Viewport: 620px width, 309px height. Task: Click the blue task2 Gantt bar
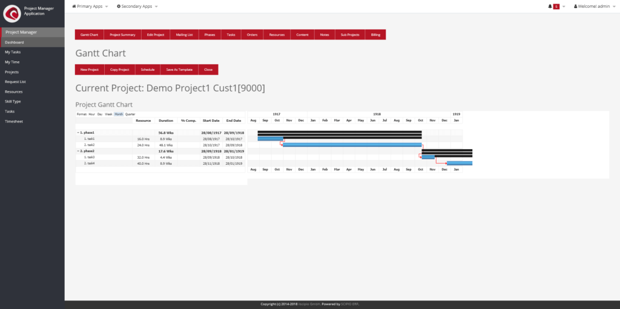(x=351, y=145)
